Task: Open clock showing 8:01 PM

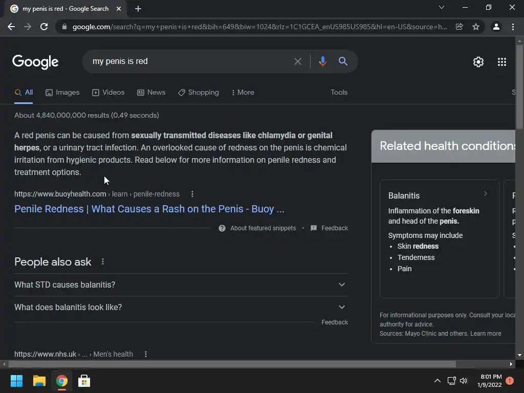Action: coord(490,381)
